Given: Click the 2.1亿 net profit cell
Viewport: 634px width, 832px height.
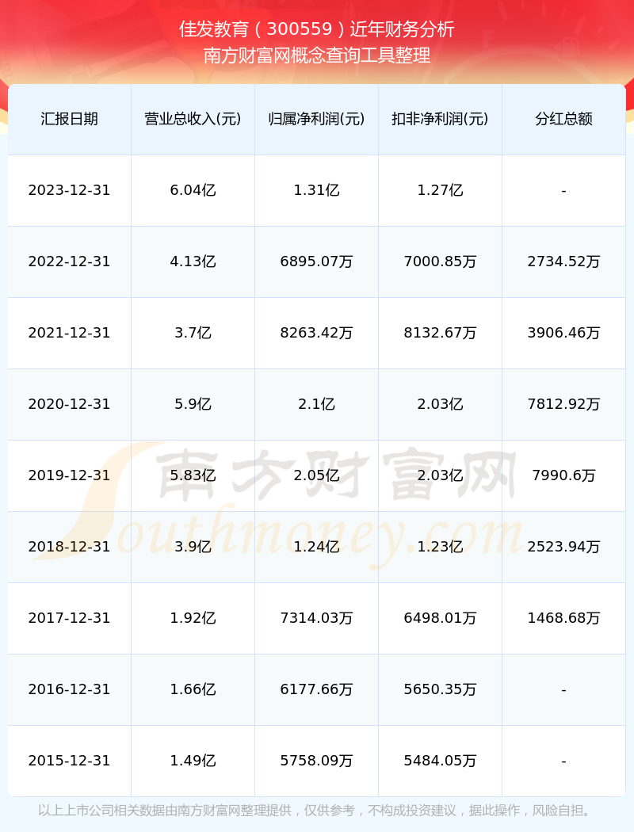Looking at the screenshot, I should click(317, 404).
